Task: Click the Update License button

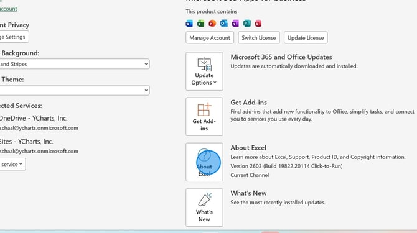Action: tap(306, 38)
